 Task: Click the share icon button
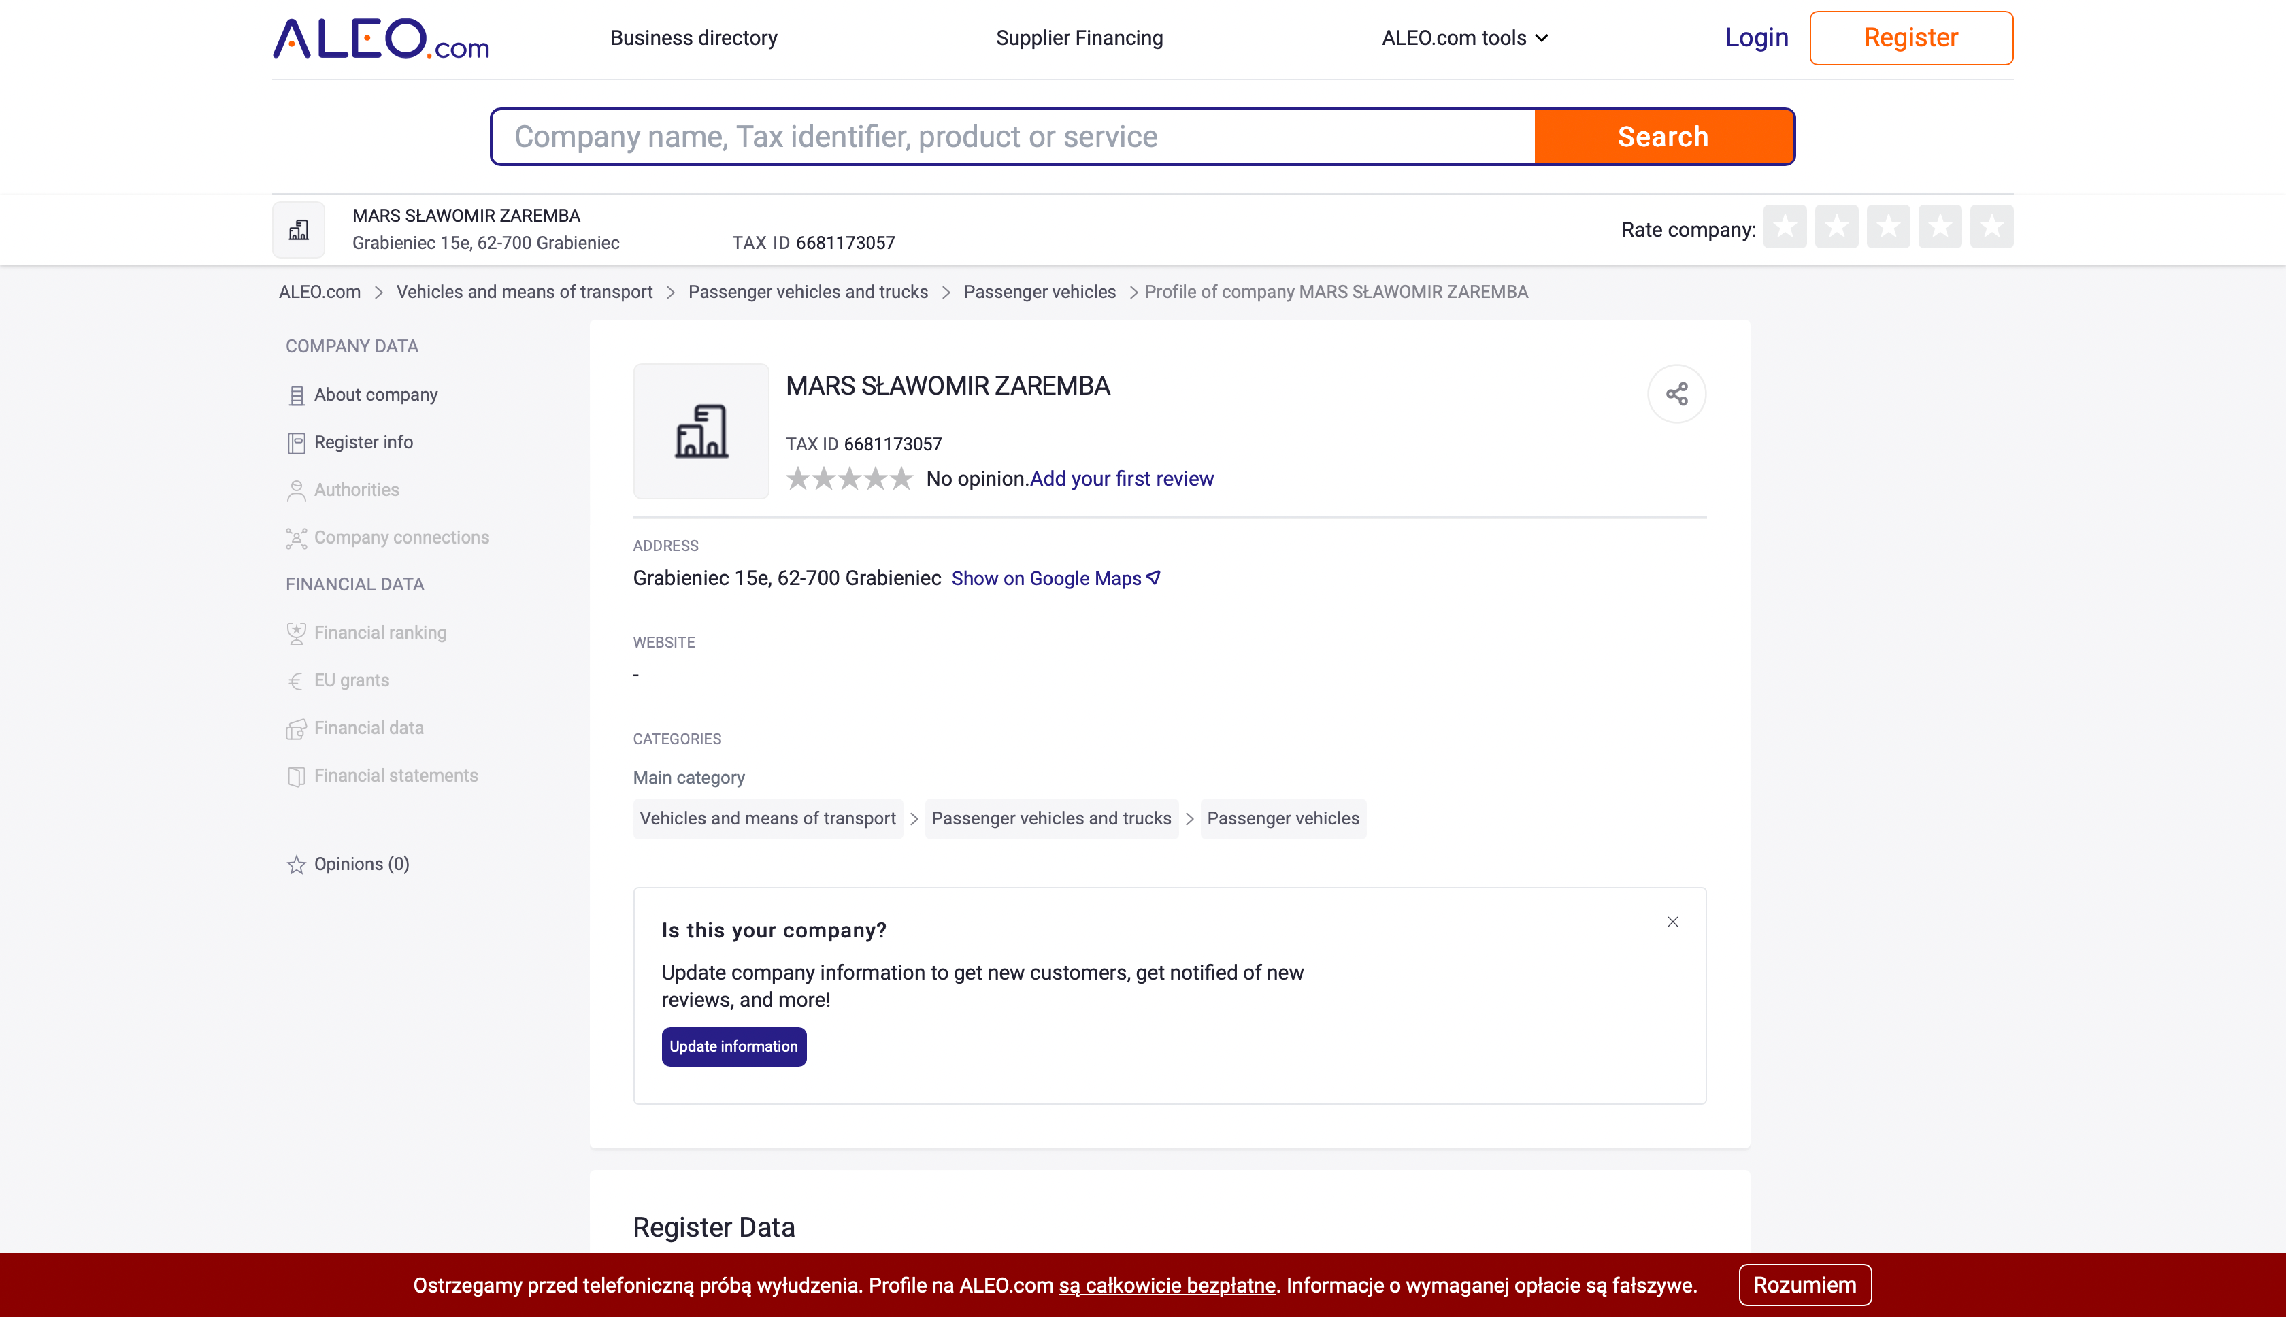(x=1676, y=395)
